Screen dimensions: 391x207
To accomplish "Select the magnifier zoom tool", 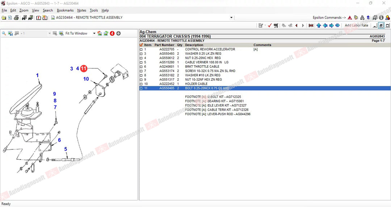I will pyautogui.click(x=4, y=33).
